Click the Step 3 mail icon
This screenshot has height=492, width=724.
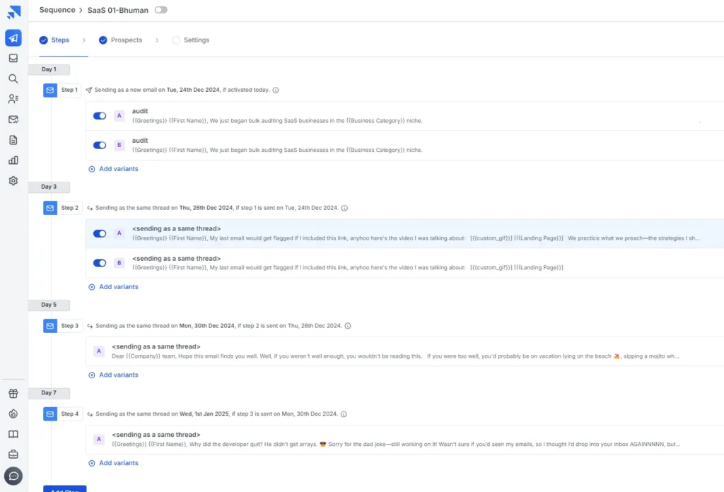tap(50, 326)
